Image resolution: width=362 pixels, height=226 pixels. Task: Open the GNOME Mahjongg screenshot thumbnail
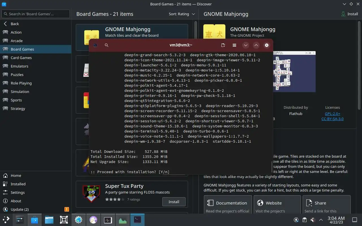[294, 71]
